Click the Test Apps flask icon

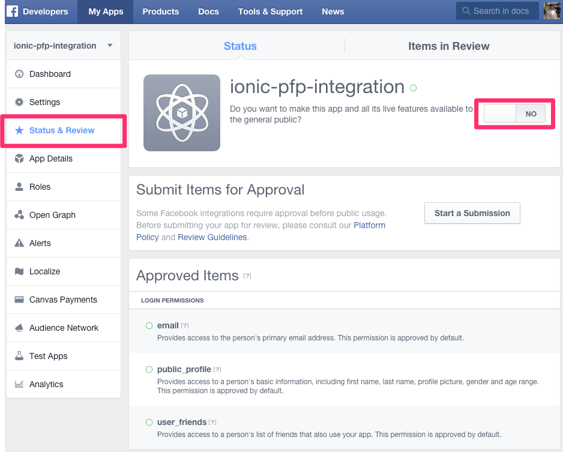tap(19, 356)
